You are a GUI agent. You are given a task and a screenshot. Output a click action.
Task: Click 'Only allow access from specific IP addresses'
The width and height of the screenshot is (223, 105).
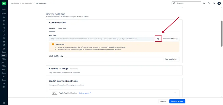[x=65, y=73]
